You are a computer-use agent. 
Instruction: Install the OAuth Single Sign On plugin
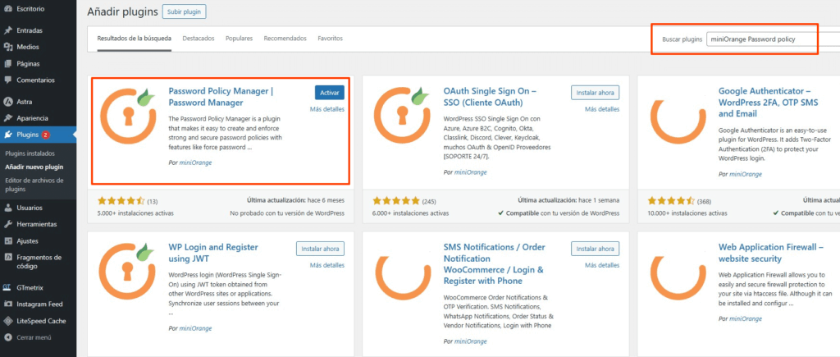coord(596,93)
